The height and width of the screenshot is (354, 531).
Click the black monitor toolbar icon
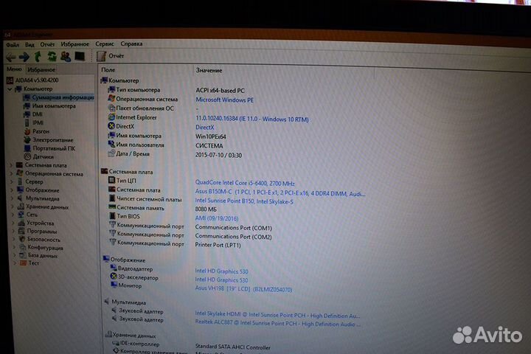80,57
